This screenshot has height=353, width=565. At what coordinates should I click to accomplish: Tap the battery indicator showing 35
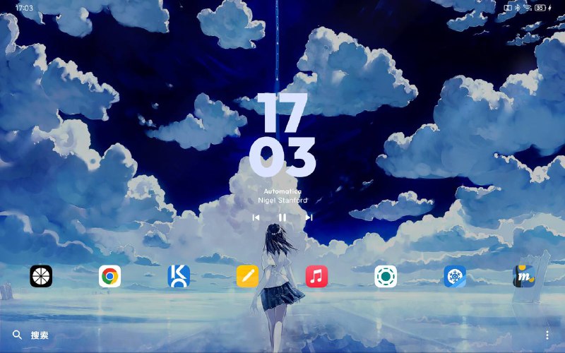[x=540, y=8]
